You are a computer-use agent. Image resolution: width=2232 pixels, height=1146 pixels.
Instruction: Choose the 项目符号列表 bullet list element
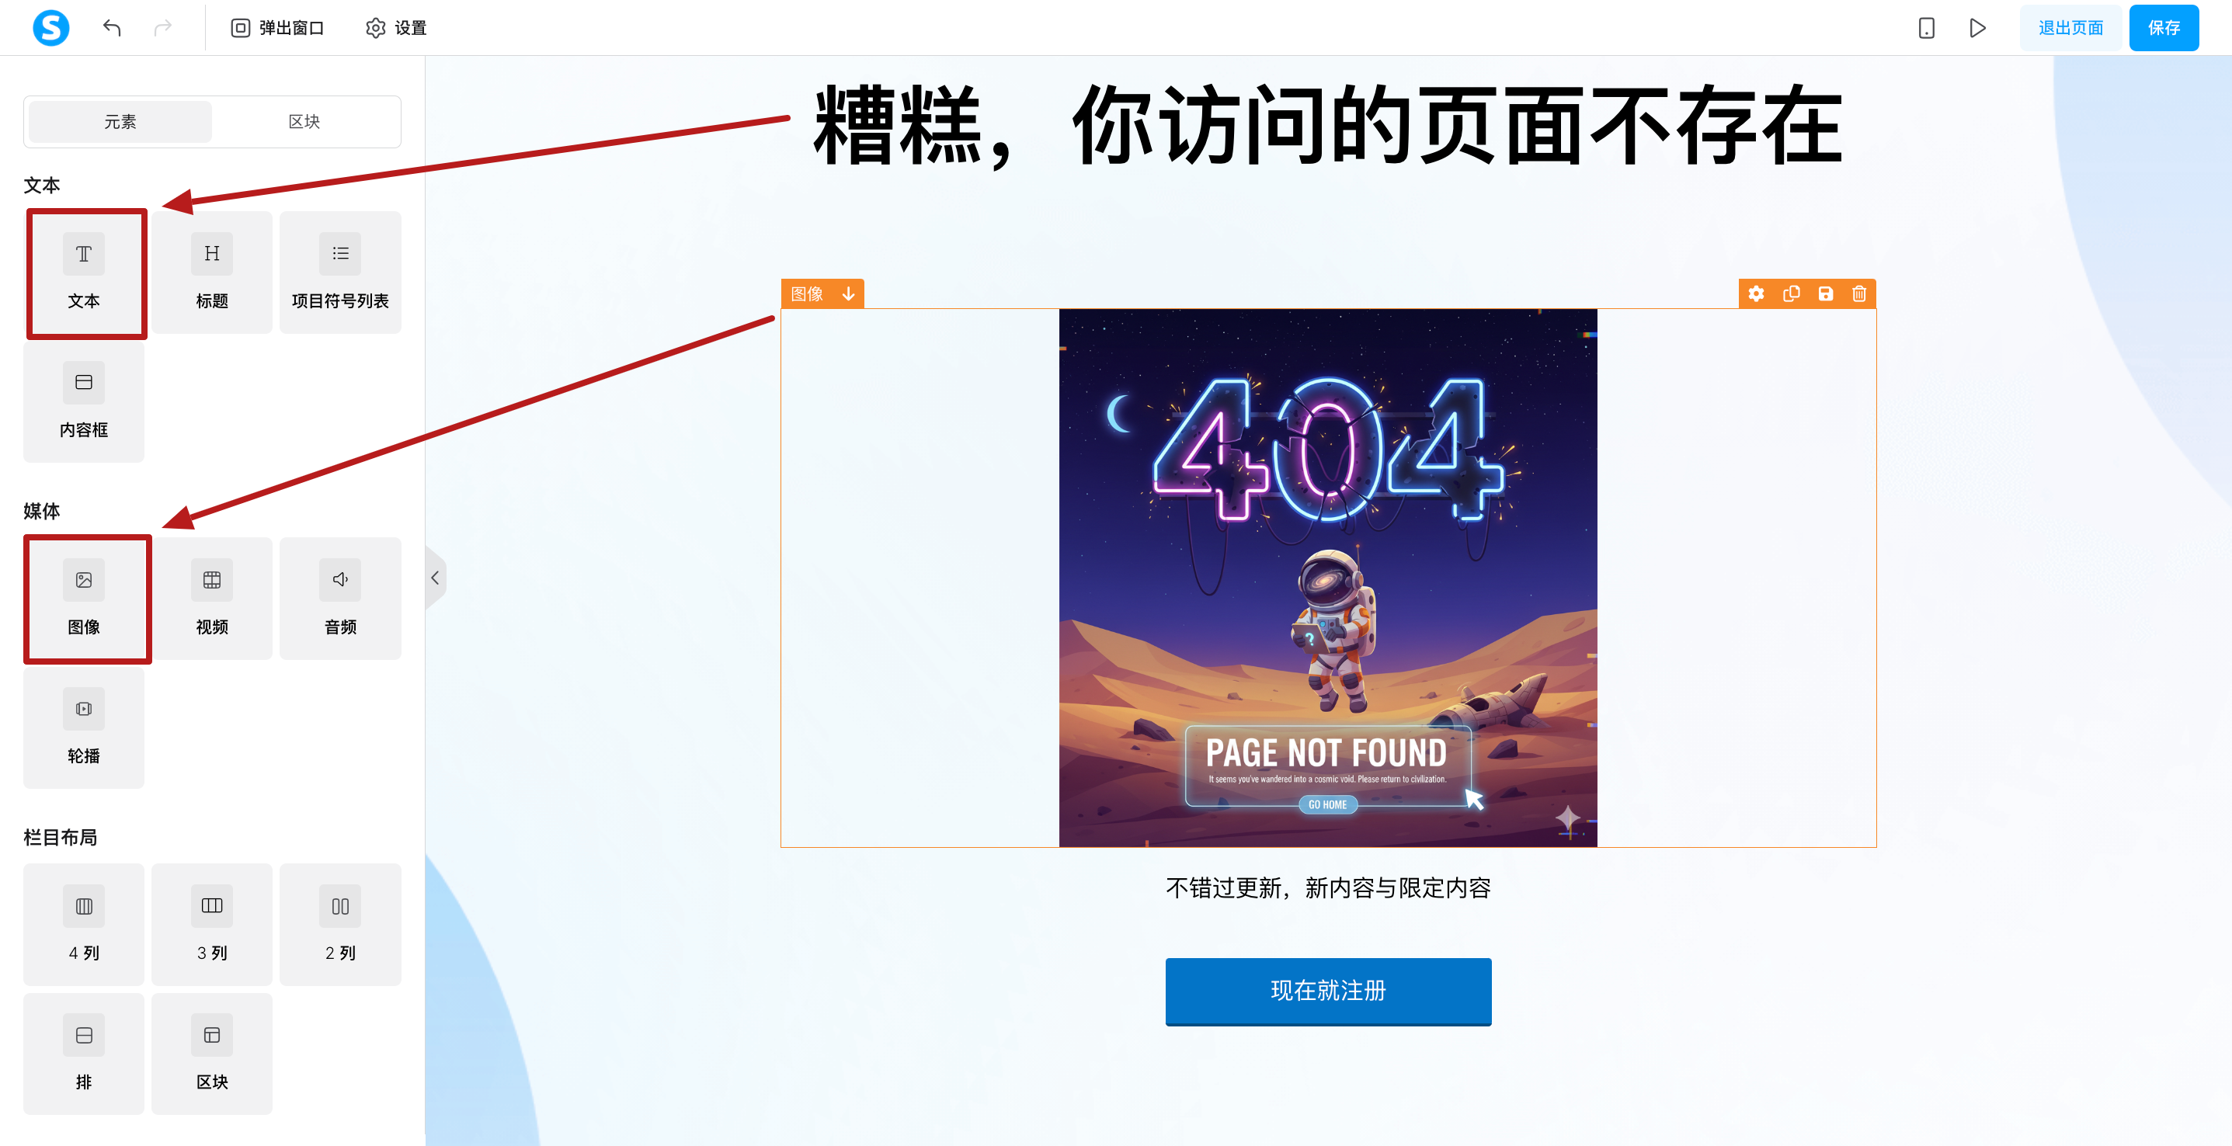(x=339, y=273)
